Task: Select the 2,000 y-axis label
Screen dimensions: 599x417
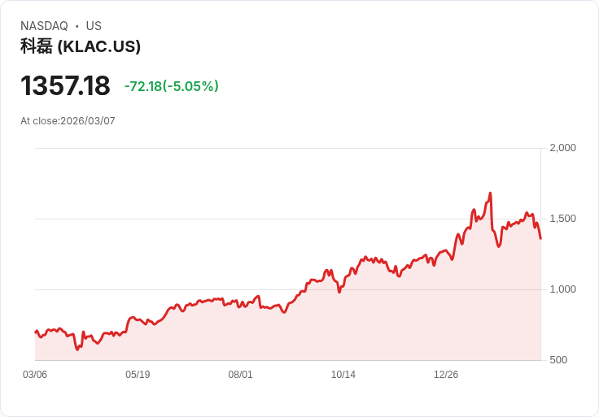Action: coord(562,148)
